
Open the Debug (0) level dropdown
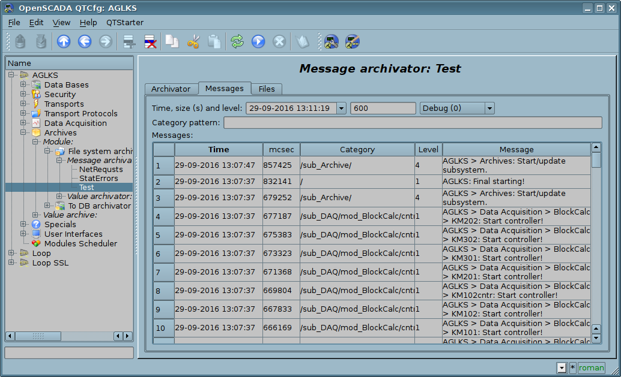pyautogui.click(x=489, y=108)
